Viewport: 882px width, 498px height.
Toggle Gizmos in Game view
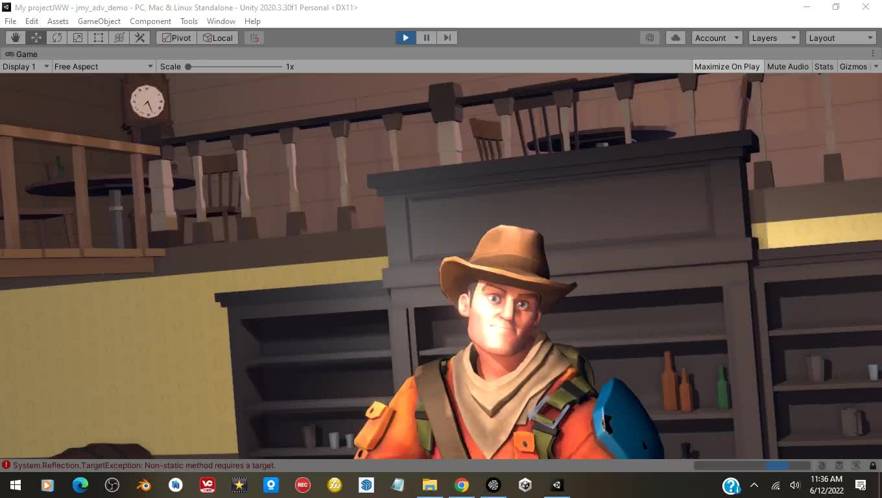pyautogui.click(x=853, y=66)
